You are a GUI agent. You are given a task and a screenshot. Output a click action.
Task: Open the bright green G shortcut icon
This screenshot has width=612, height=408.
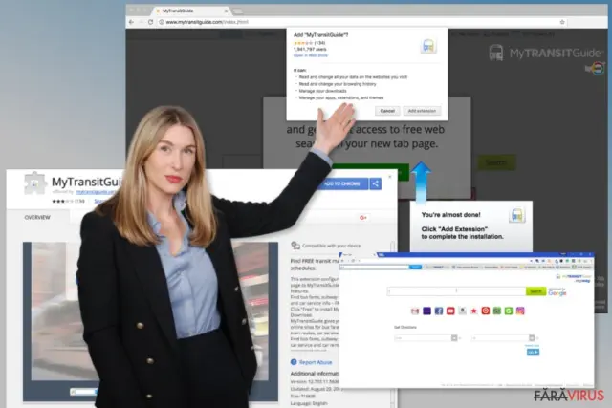(509, 311)
